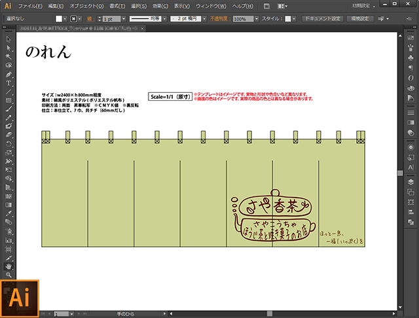
Task: Click the fill color swatch in control bar
Action: (58, 19)
